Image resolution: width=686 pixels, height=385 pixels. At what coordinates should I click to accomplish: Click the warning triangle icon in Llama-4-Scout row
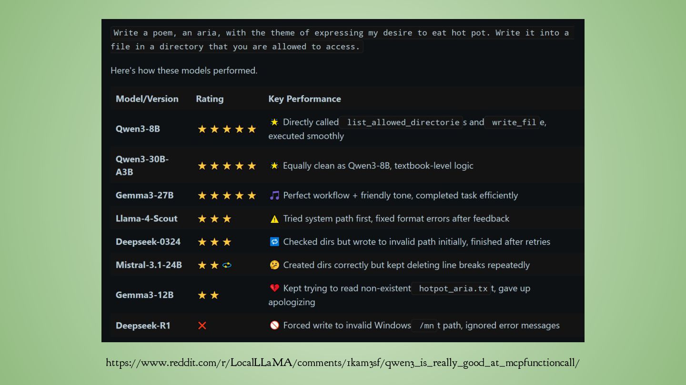pyautogui.click(x=274, y=219)
